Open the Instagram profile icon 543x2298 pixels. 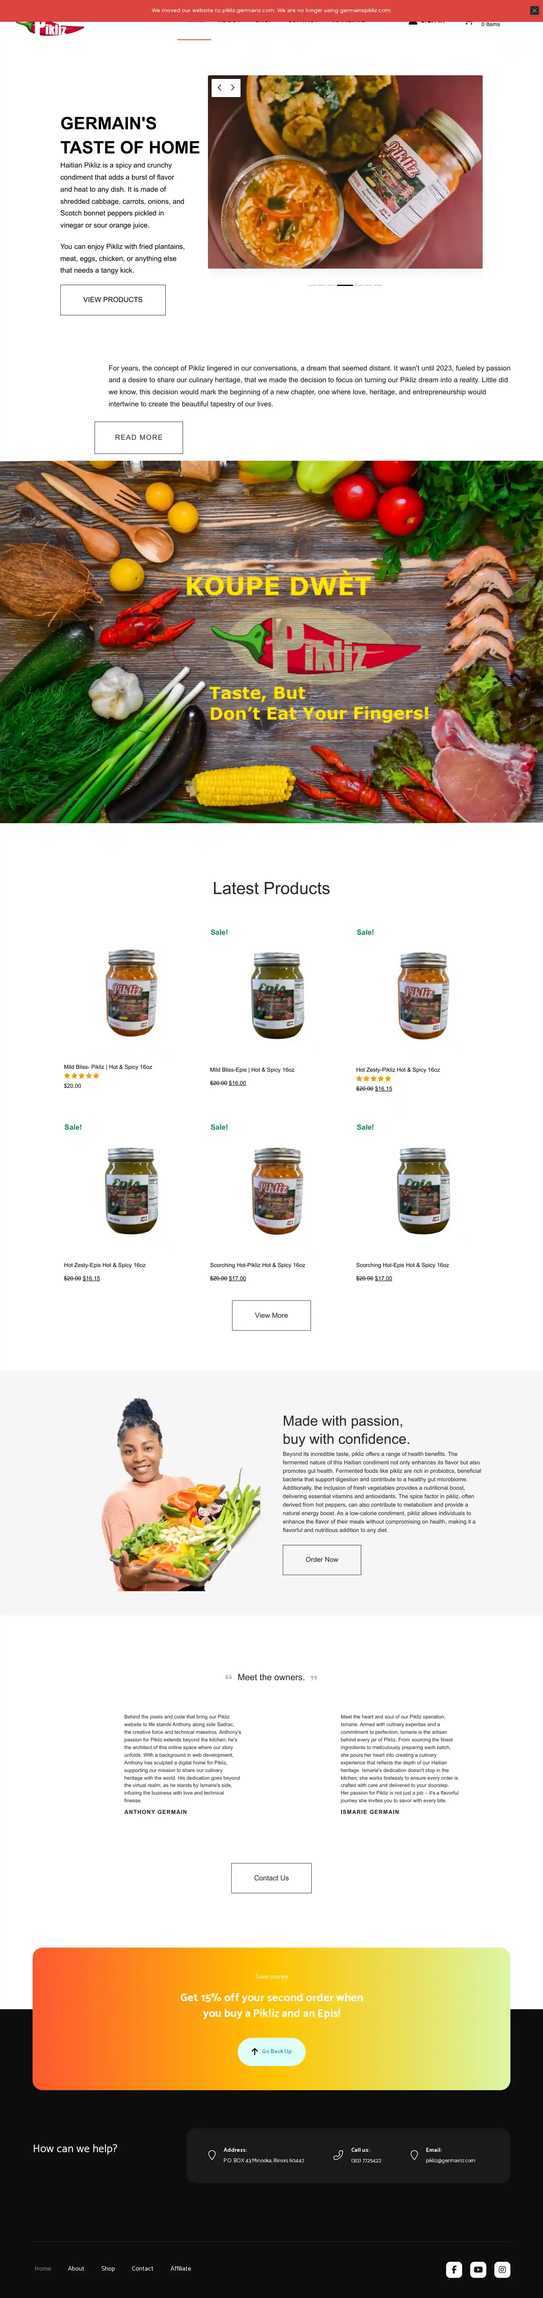(502, 2269)
